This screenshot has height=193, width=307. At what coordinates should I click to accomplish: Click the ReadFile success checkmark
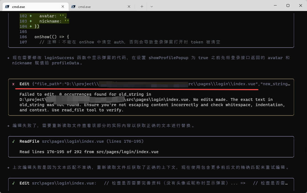[13, 142]
